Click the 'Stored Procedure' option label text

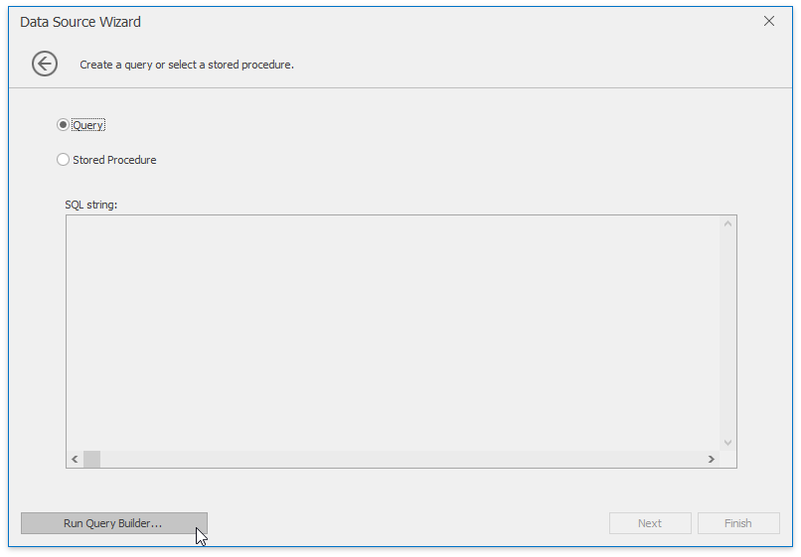pos(114,160)
